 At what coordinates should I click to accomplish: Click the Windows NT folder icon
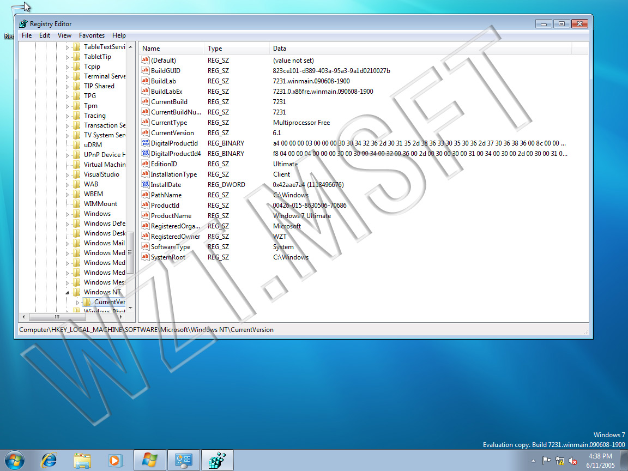pos(76,292)
